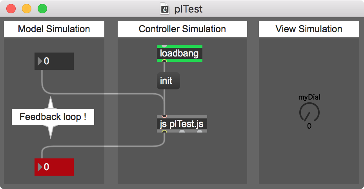Select the Feedback loop ! comment
This screenshot has height=189, width=364.
click(x=53, y=117)
